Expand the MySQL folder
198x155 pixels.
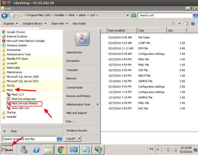pyautogui.click(x=9, y=86)
